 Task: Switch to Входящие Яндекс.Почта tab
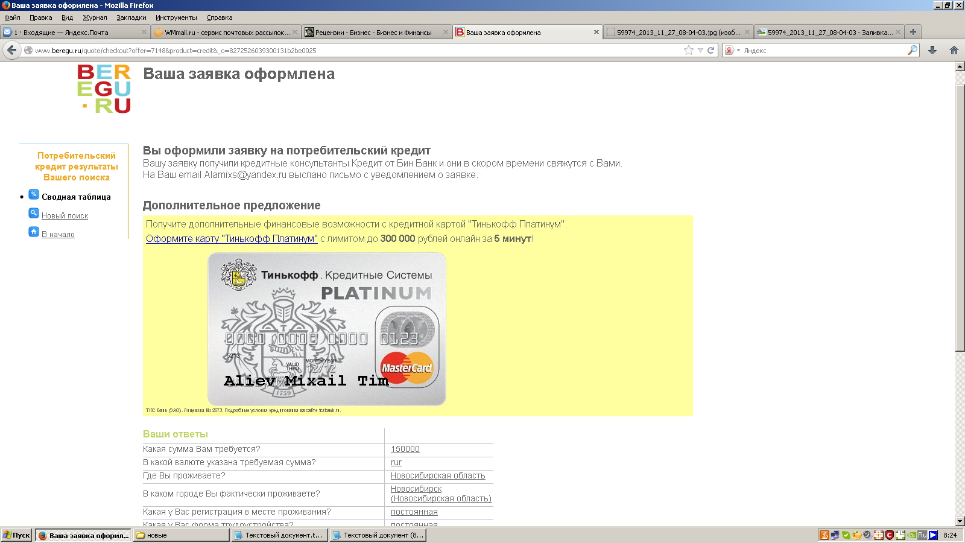pos(75,33)
